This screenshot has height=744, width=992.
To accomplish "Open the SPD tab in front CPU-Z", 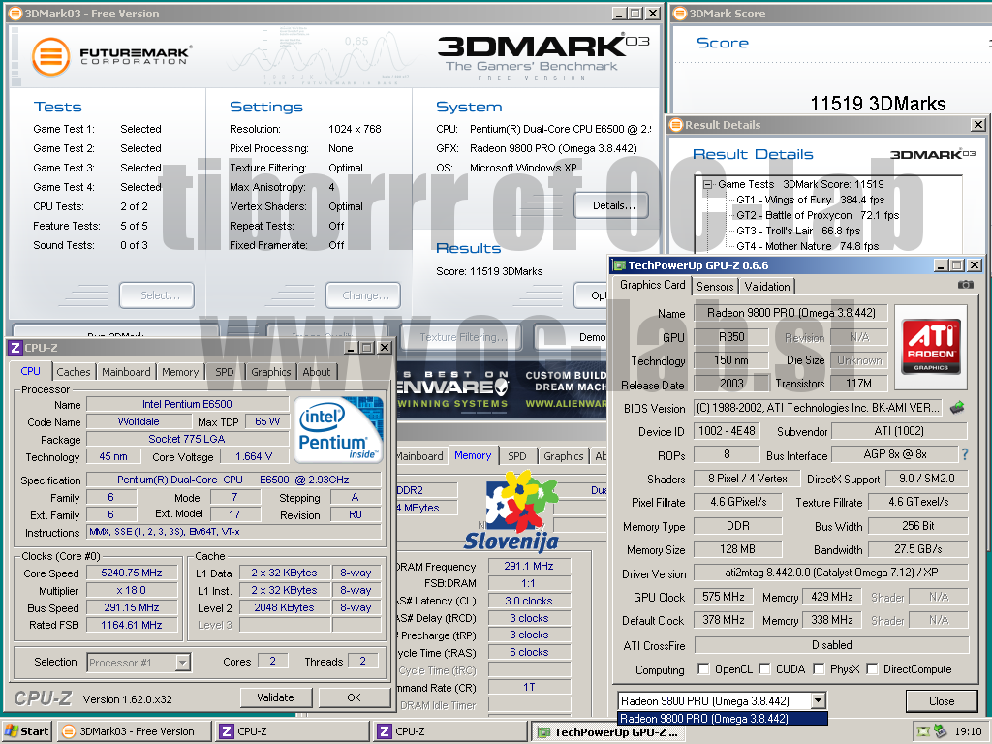I will click(x=224, y=372).
